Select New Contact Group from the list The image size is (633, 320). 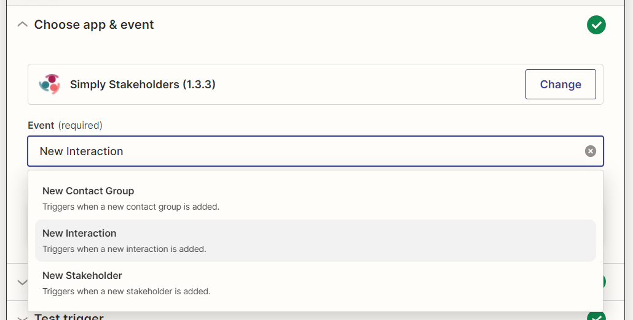tap(315, 199)
